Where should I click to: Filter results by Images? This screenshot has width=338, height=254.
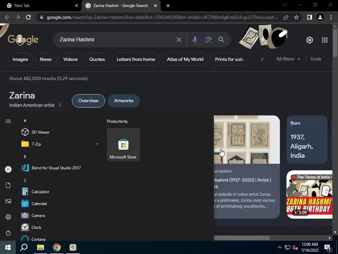pos(20,59)
